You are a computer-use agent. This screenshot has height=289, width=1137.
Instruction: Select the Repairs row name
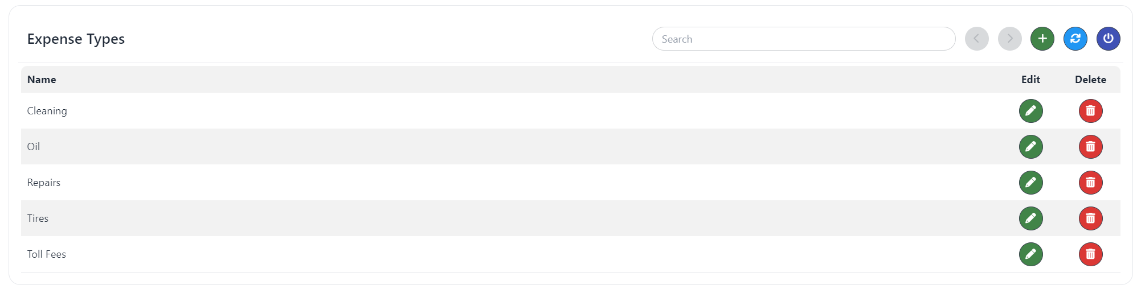coord(44,183)
